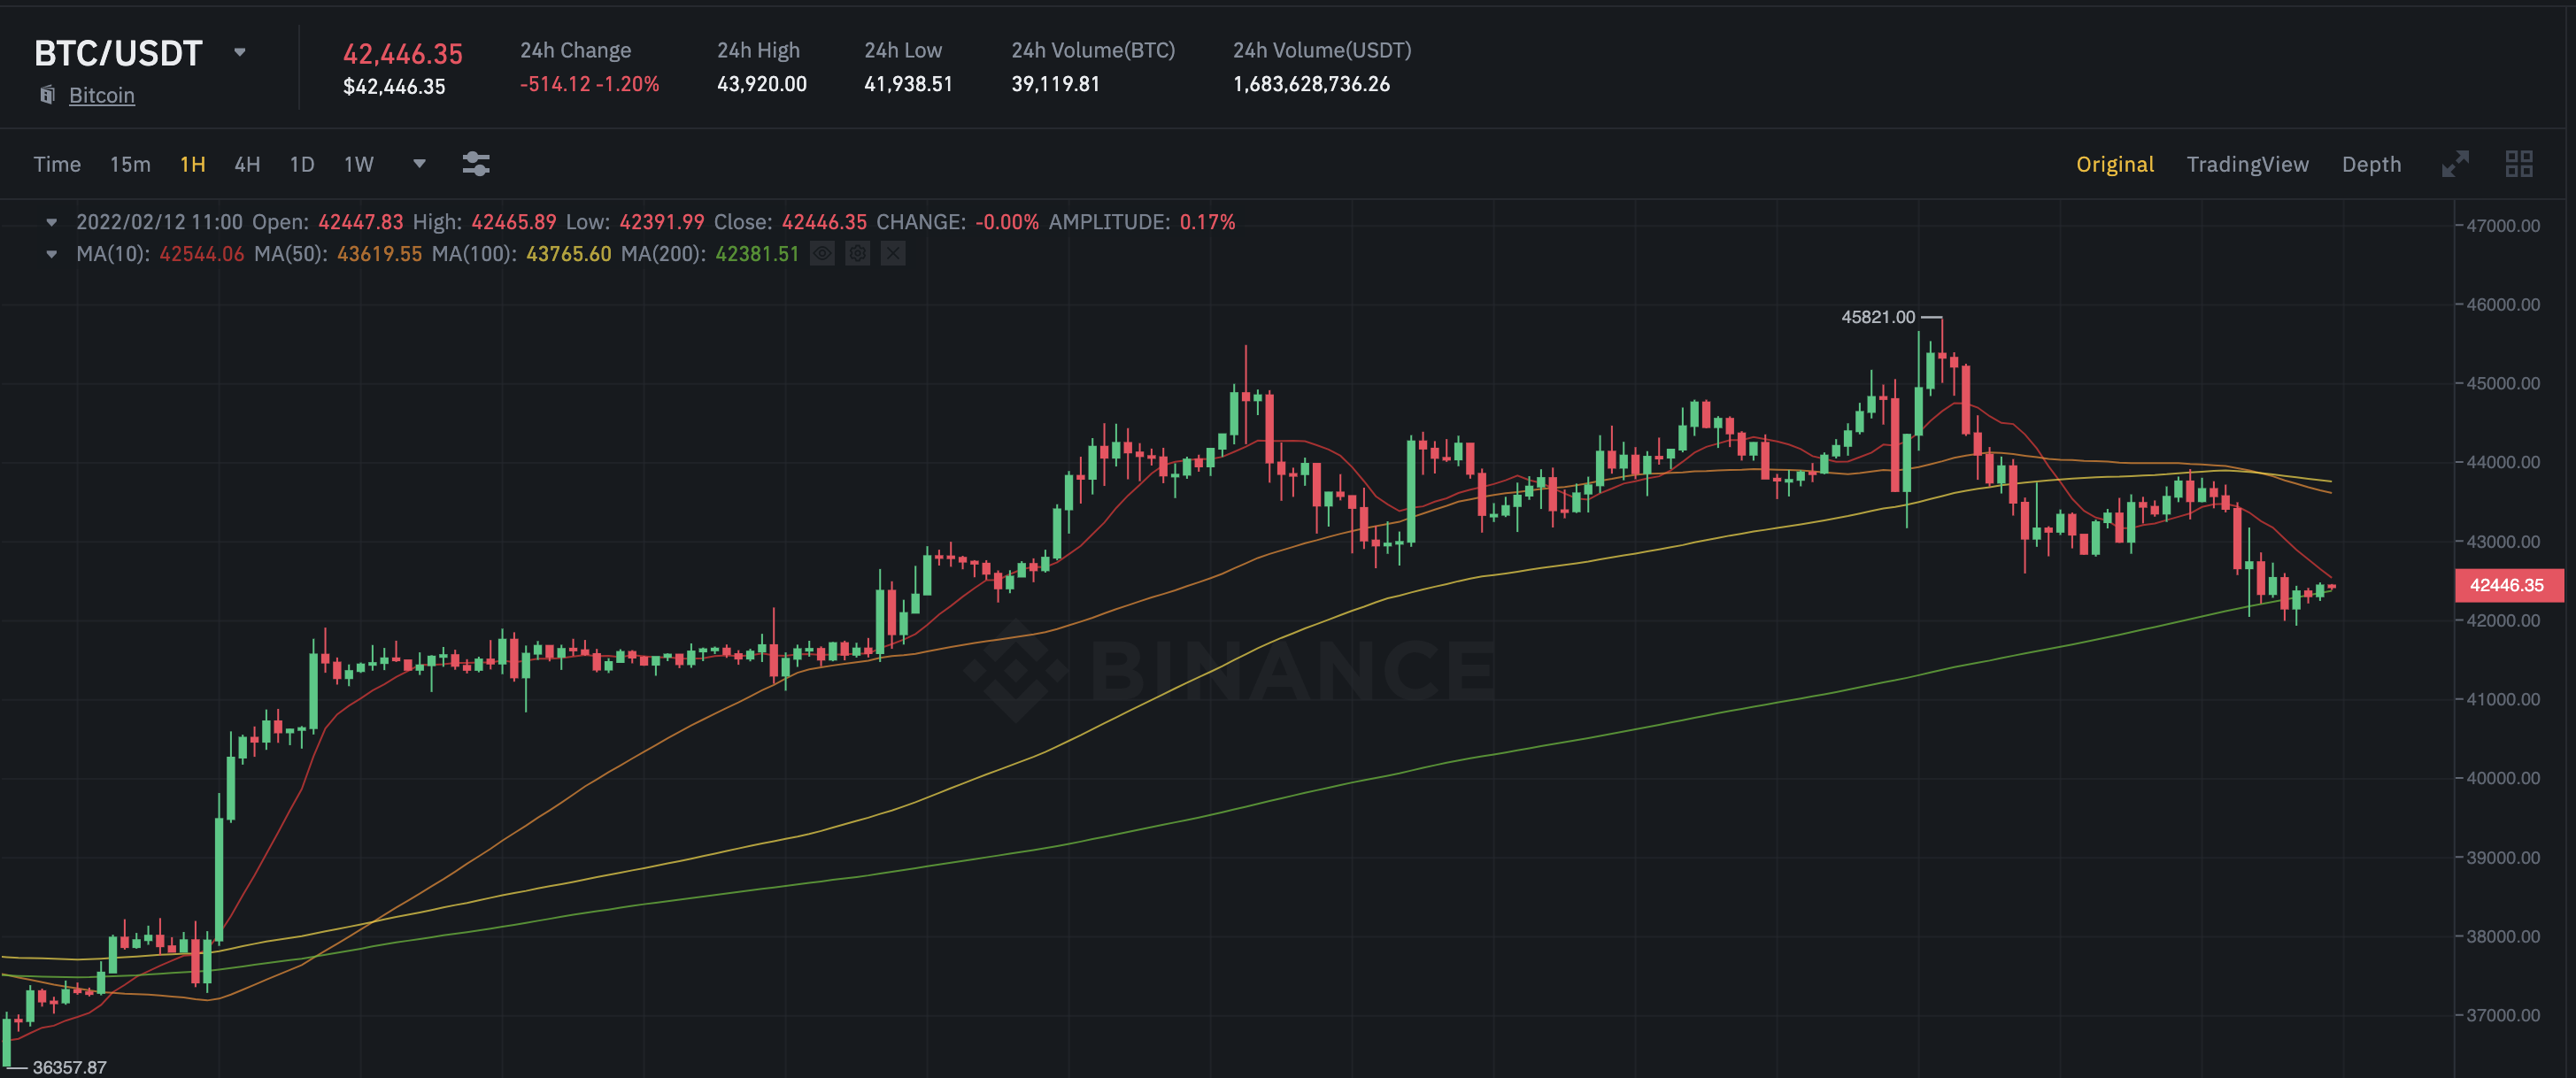This screenshot has height=1078, width=2576.
Task: Select the 1D interval
Action: coord(302,164)
